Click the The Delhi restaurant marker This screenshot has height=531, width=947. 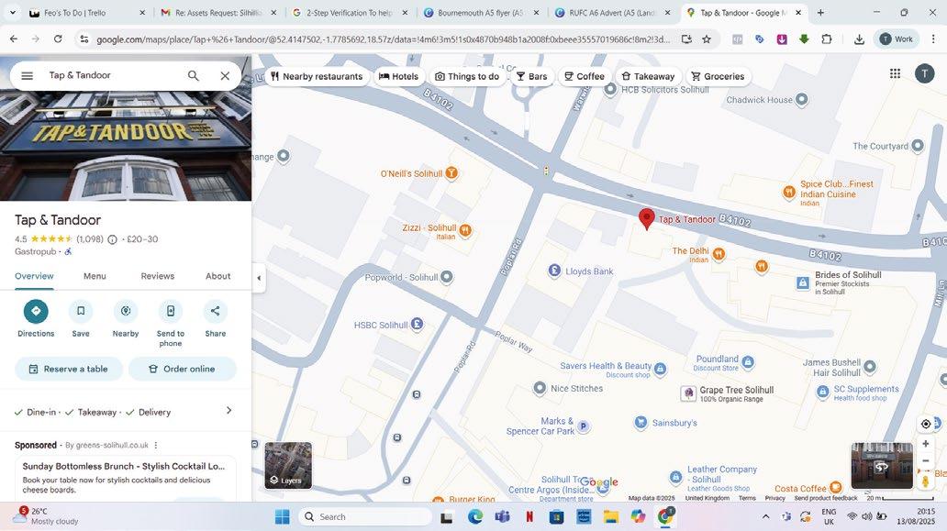(719, 254)
